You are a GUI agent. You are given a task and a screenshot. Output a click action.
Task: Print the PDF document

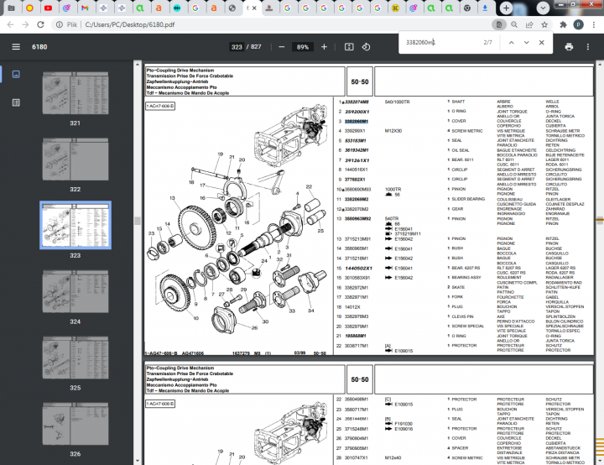[x=569, y=47]
